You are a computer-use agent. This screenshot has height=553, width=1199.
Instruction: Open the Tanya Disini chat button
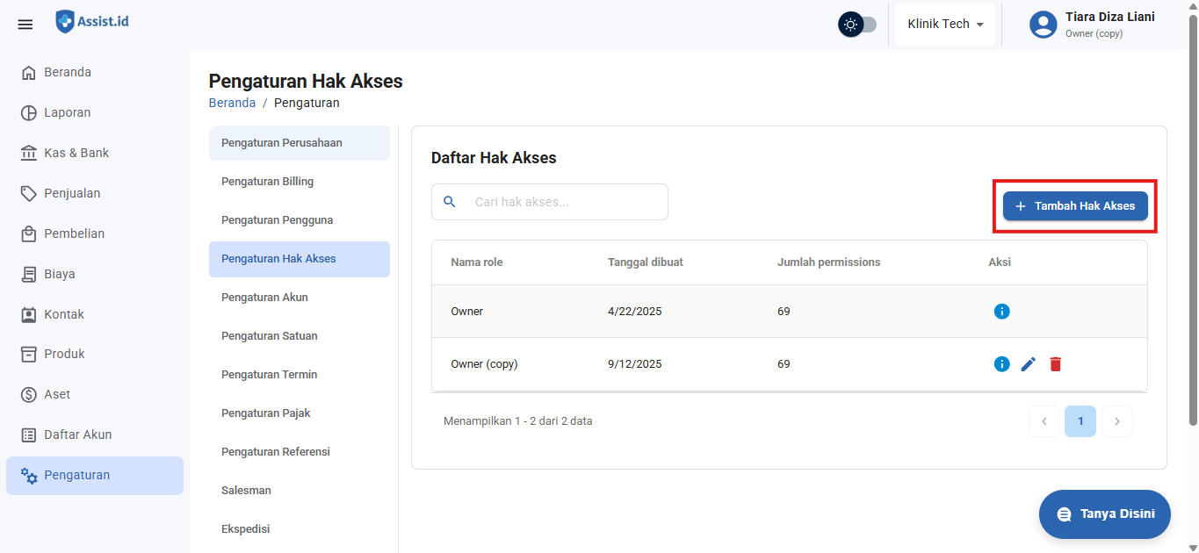click(1104, 514)
